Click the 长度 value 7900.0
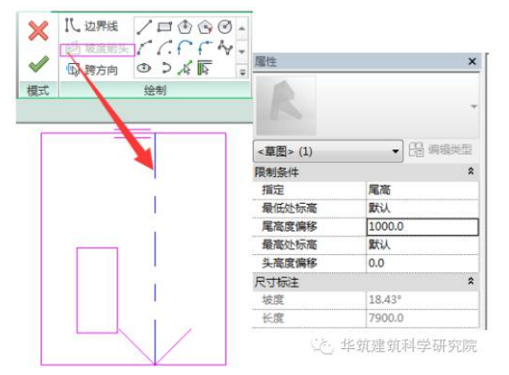Image resolution: width=509 pixels, height=375 pixels. click(423, 318)
